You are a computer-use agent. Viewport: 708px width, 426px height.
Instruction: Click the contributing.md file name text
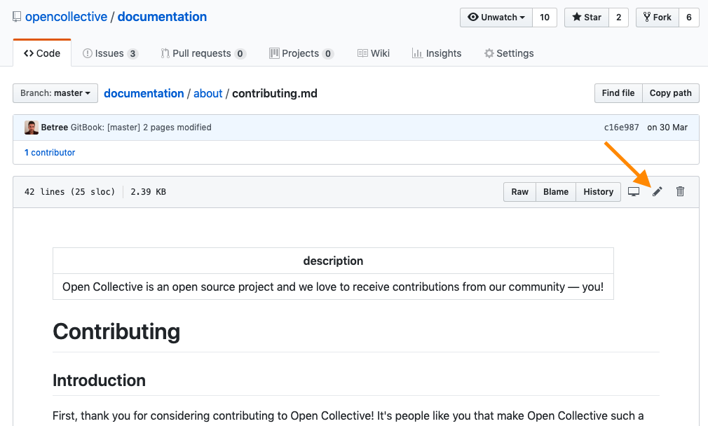point(275,93)
